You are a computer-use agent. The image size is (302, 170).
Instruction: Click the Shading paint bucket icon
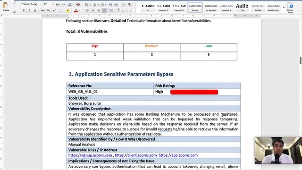pos(118,10)
